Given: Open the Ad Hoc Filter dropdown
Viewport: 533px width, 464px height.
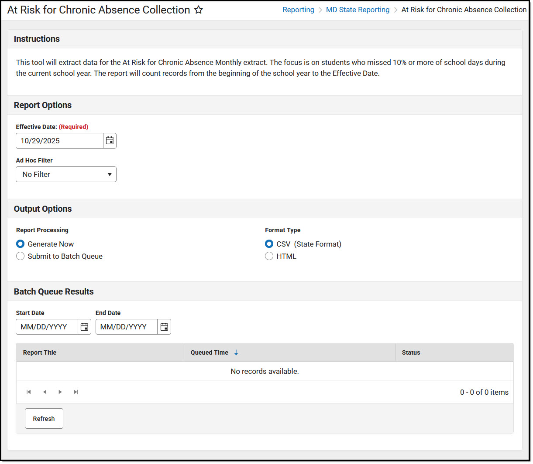Looking at the screenshot, I should (110, 174).
